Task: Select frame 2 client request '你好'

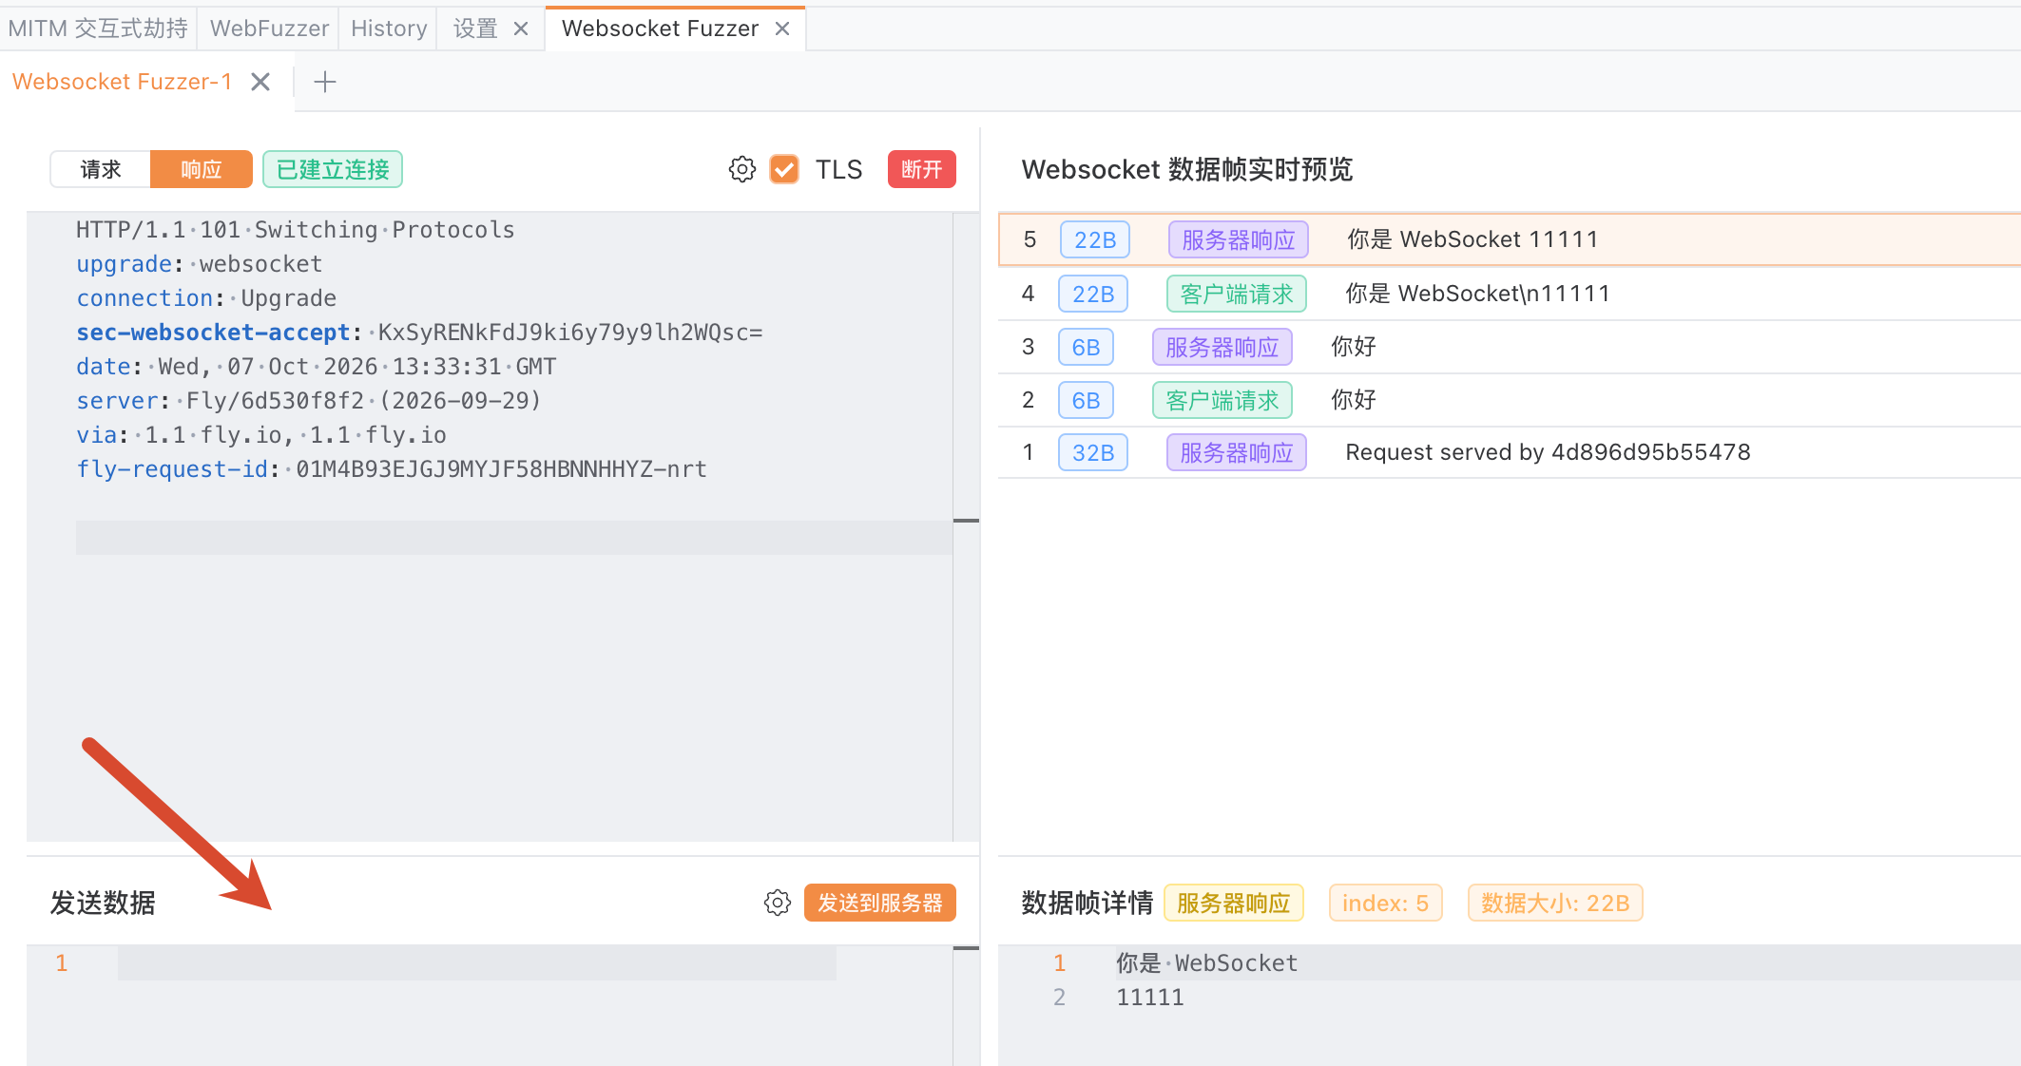Action: 1510,400
